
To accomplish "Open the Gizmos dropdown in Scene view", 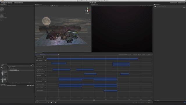I will click(x=65, y=6).
